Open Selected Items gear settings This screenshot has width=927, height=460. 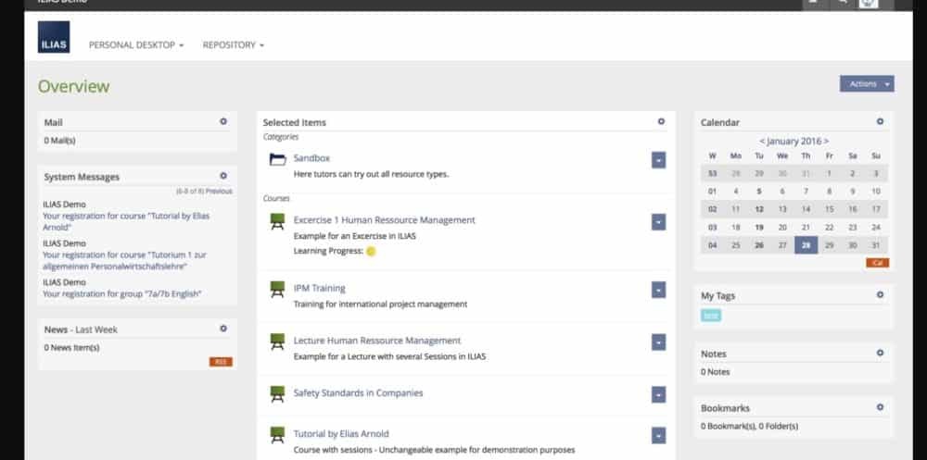coord(661,121)
